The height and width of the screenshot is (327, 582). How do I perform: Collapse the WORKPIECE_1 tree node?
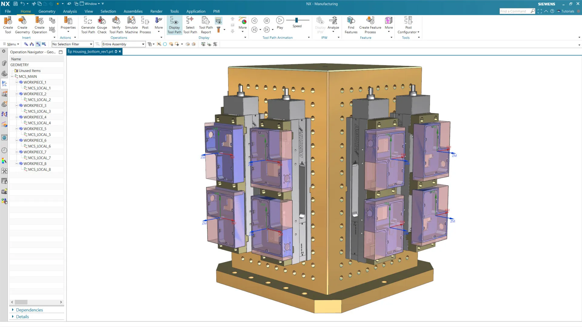(x=17, y=82)
